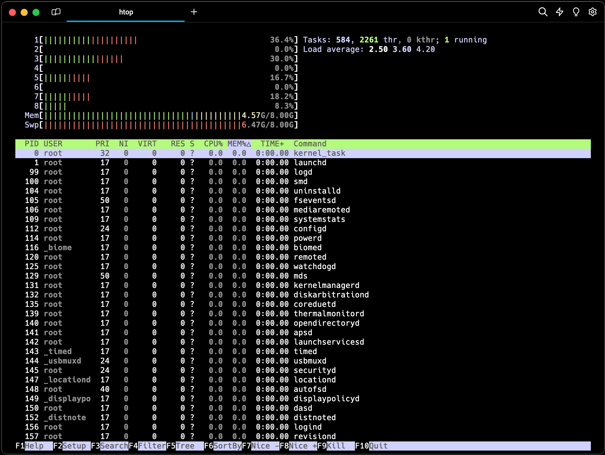Screen dimensions: 605x455
Task: Sort by the CPU% column header
Action: click(x=213, y=144)
